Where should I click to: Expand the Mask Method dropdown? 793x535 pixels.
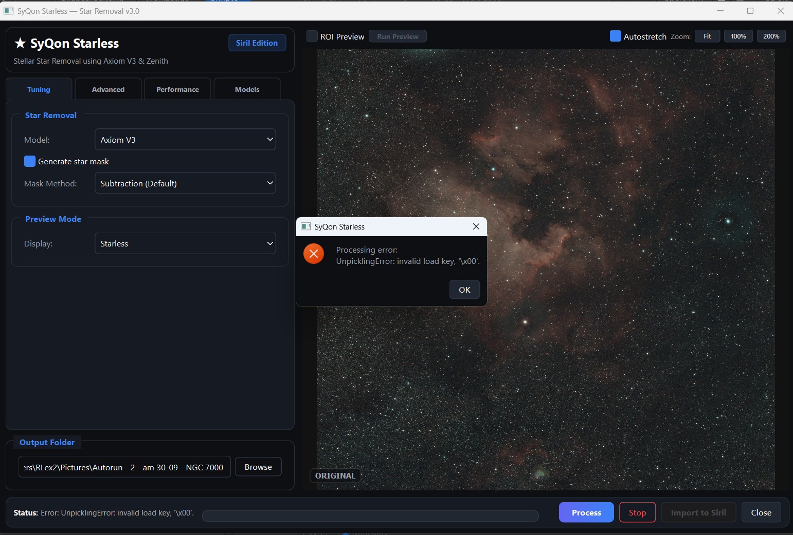pyautogui.click(x=185, y=183)
